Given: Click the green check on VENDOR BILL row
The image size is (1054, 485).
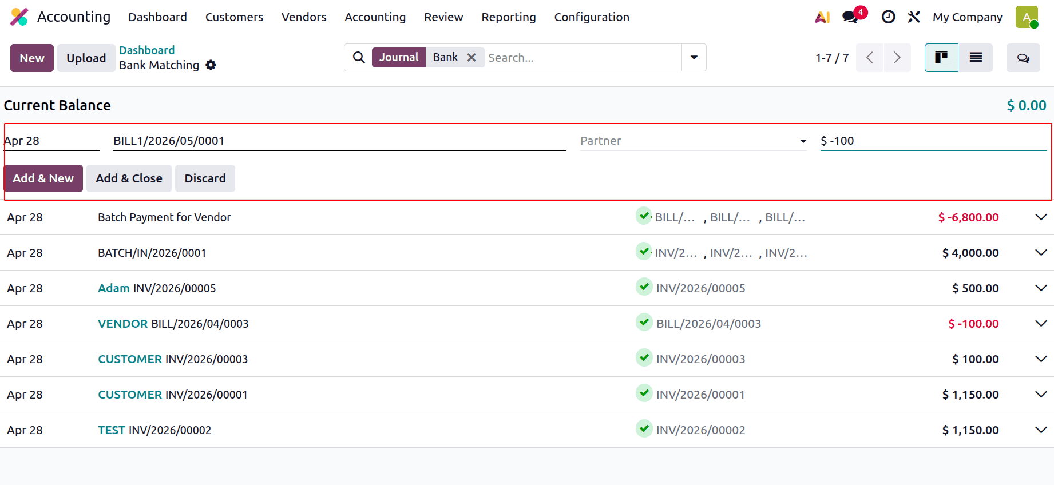Looking at the screenshot, I should [x=644, y=322].
